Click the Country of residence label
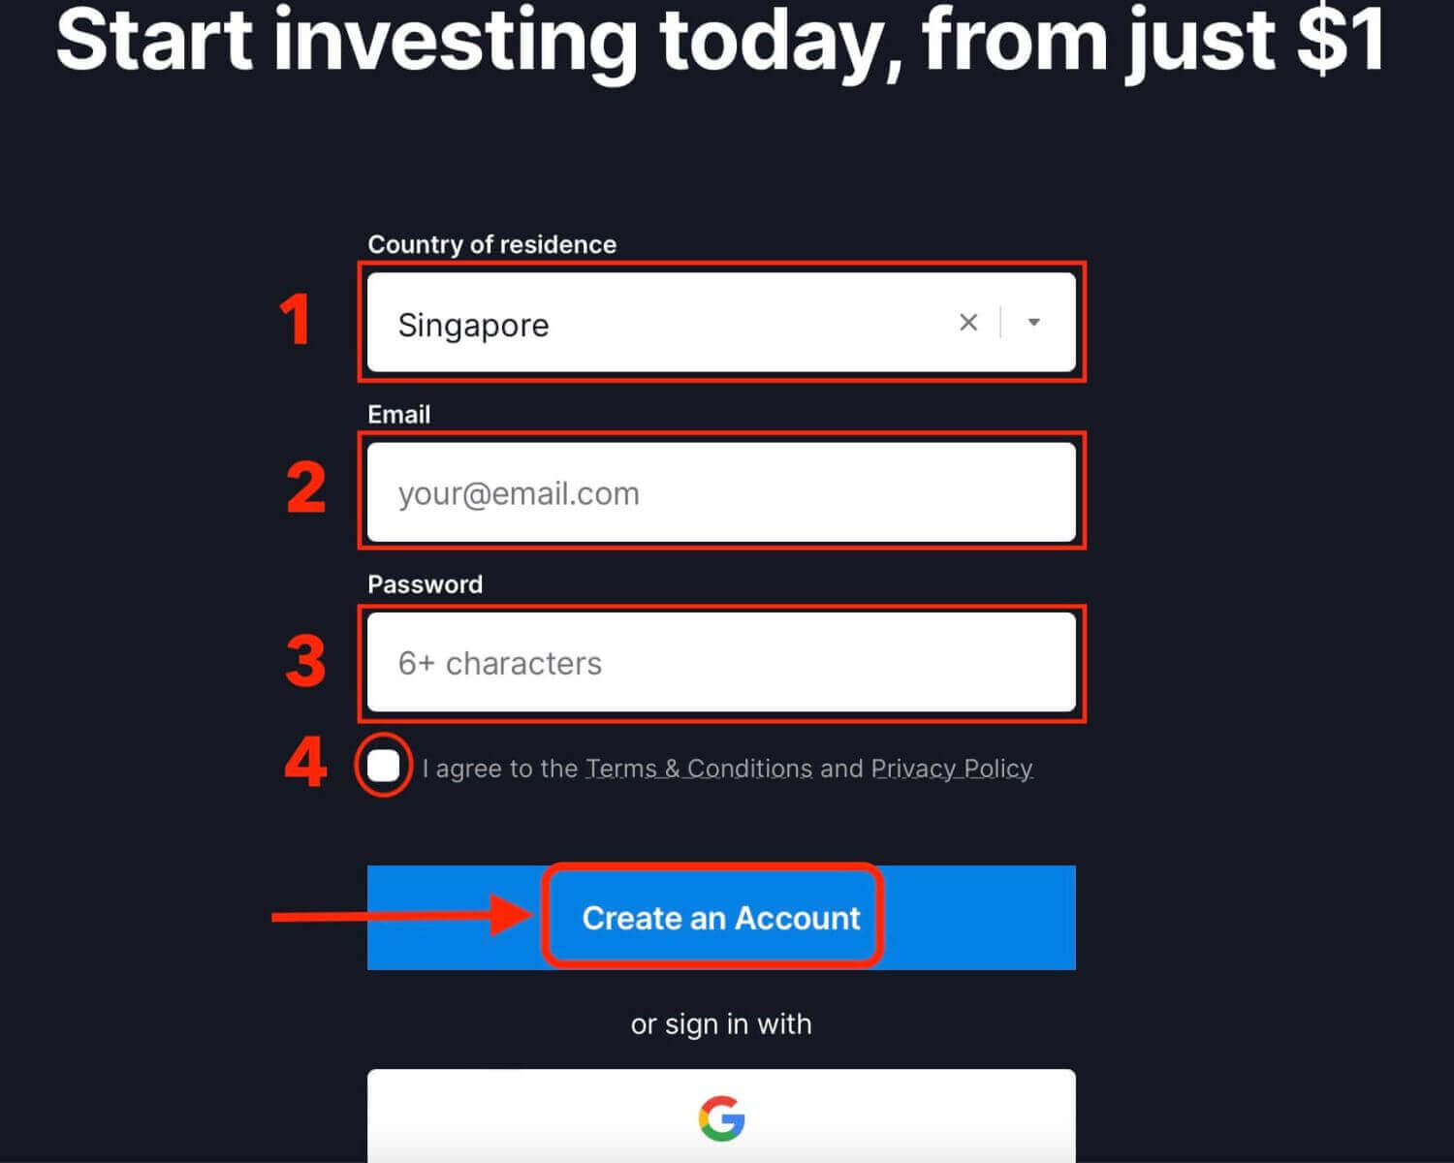Image resolution: width=1454 pixels, height=1163 pixels. coord(491,244)
